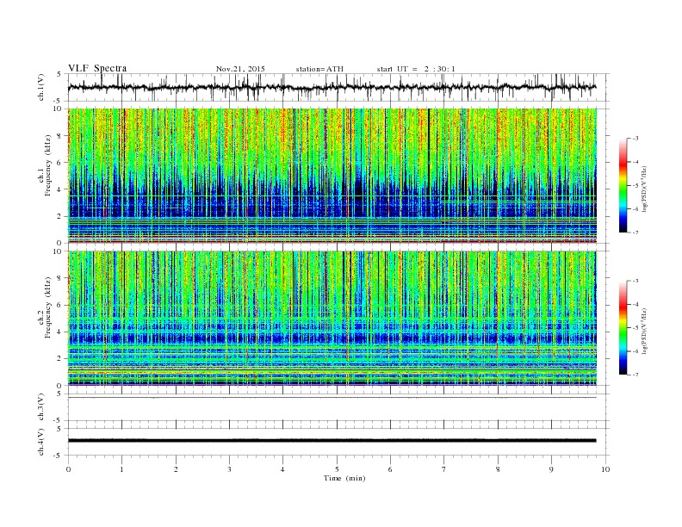Click the ch.2 spectrogram color scale bar
Image resolution: width=682 pixels, height=527 pixels.
pyautogui.click(x=623, y=328)
